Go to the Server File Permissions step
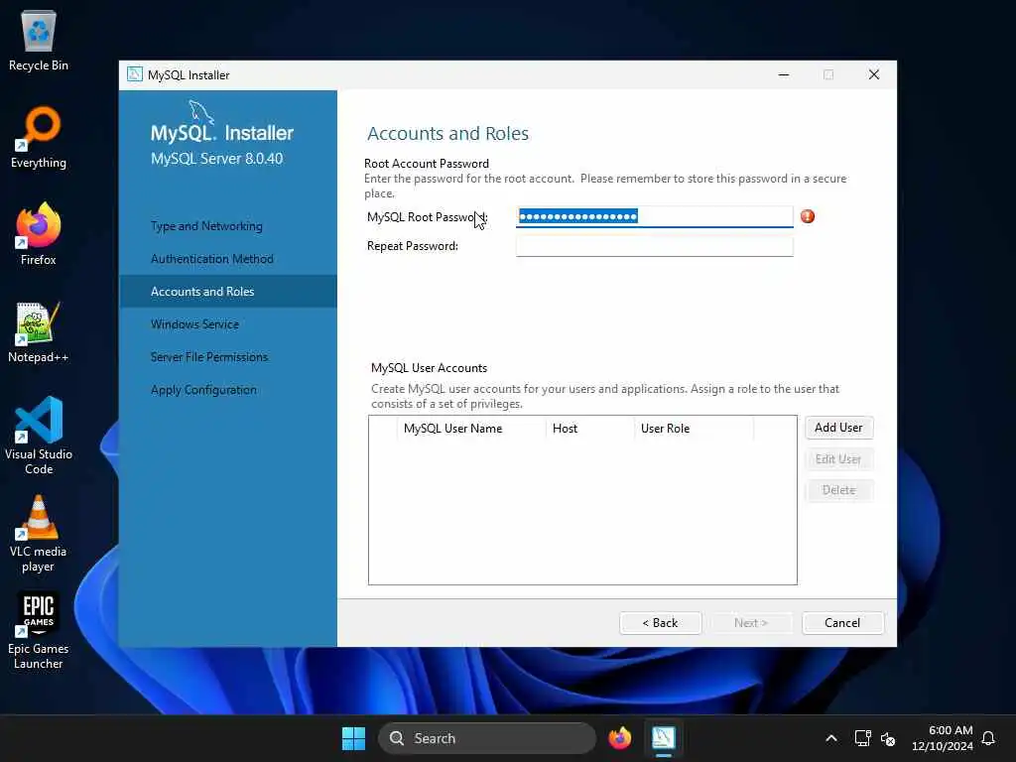 click(209, 357)
